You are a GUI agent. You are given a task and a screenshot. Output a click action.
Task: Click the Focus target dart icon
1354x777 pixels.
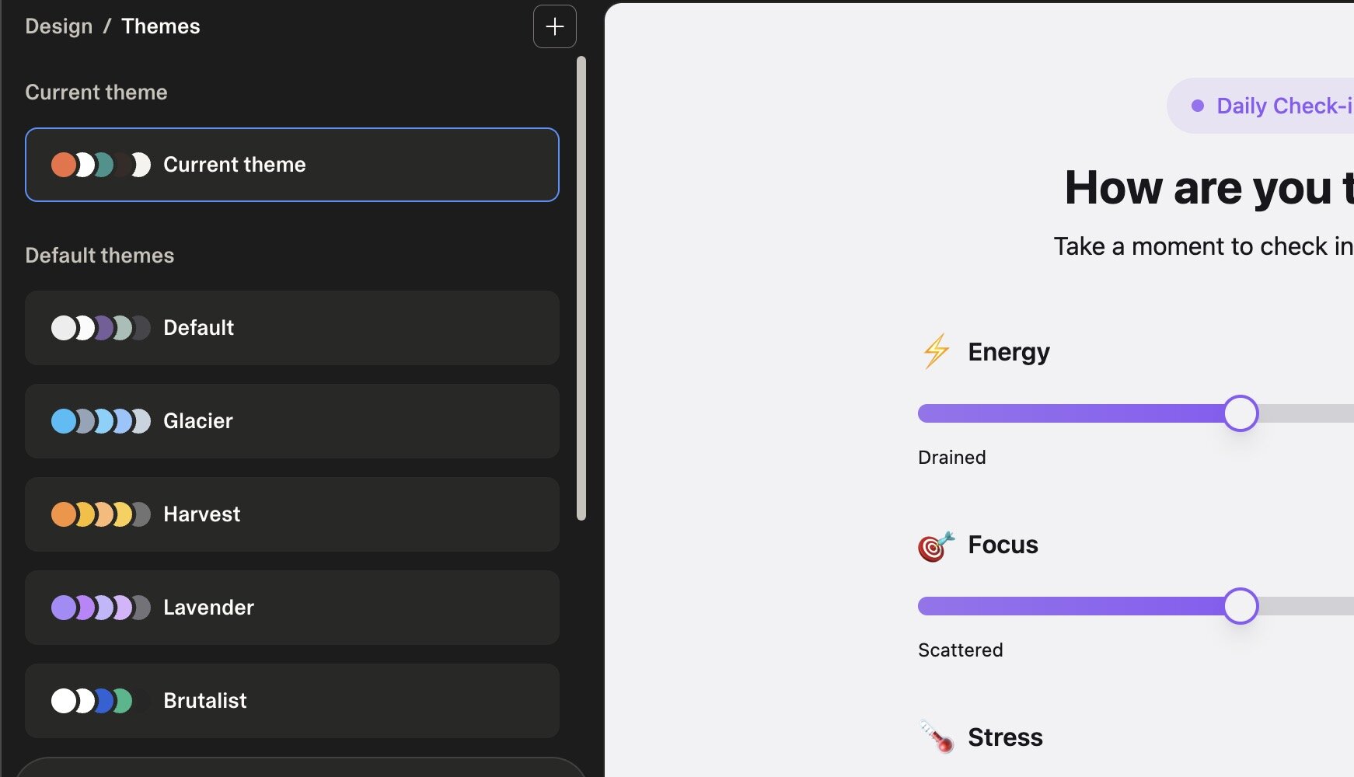[936, 545]
